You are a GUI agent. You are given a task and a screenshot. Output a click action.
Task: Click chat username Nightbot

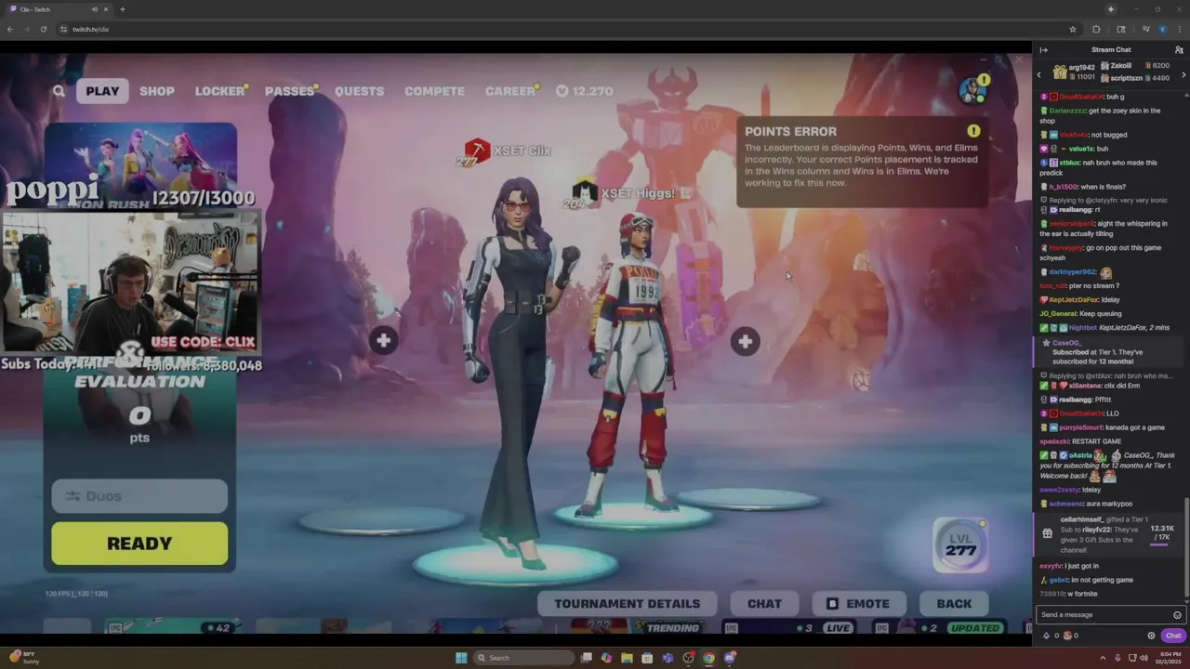click(x=1083, y=328)
